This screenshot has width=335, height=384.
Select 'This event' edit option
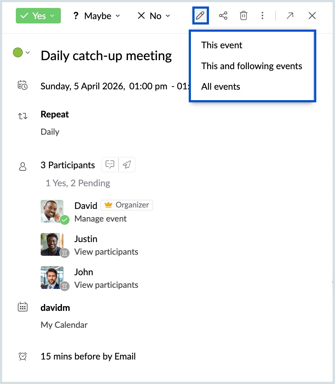222,45
